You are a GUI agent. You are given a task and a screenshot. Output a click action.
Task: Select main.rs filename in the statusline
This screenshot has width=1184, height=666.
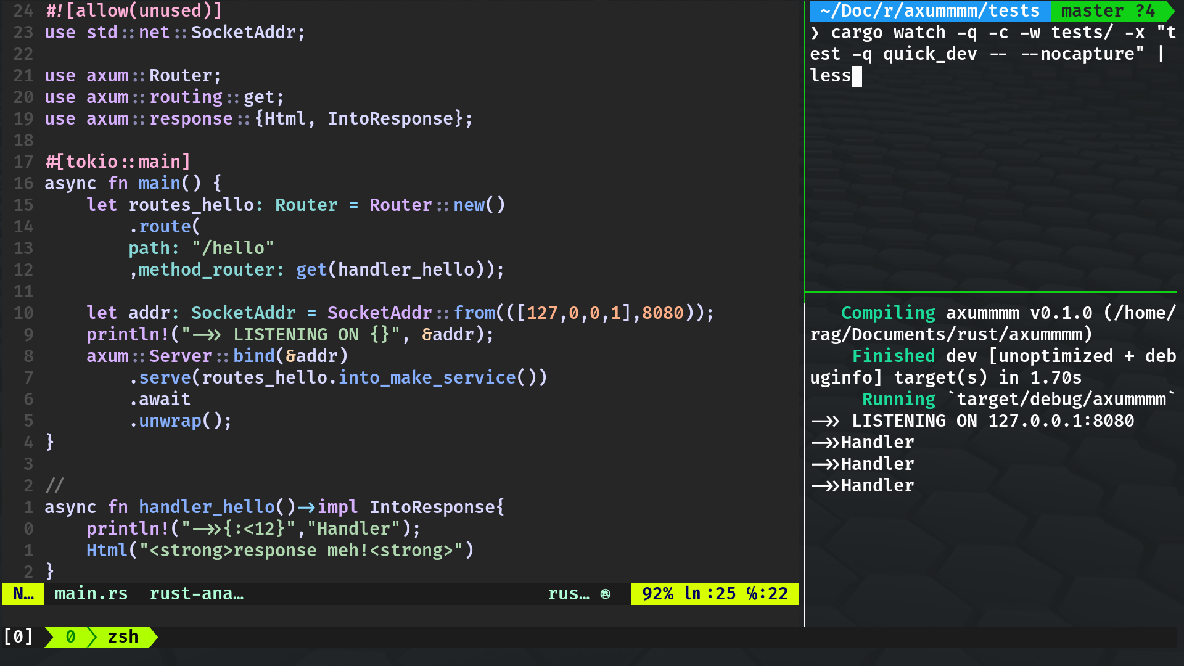(x=91, y=594)
